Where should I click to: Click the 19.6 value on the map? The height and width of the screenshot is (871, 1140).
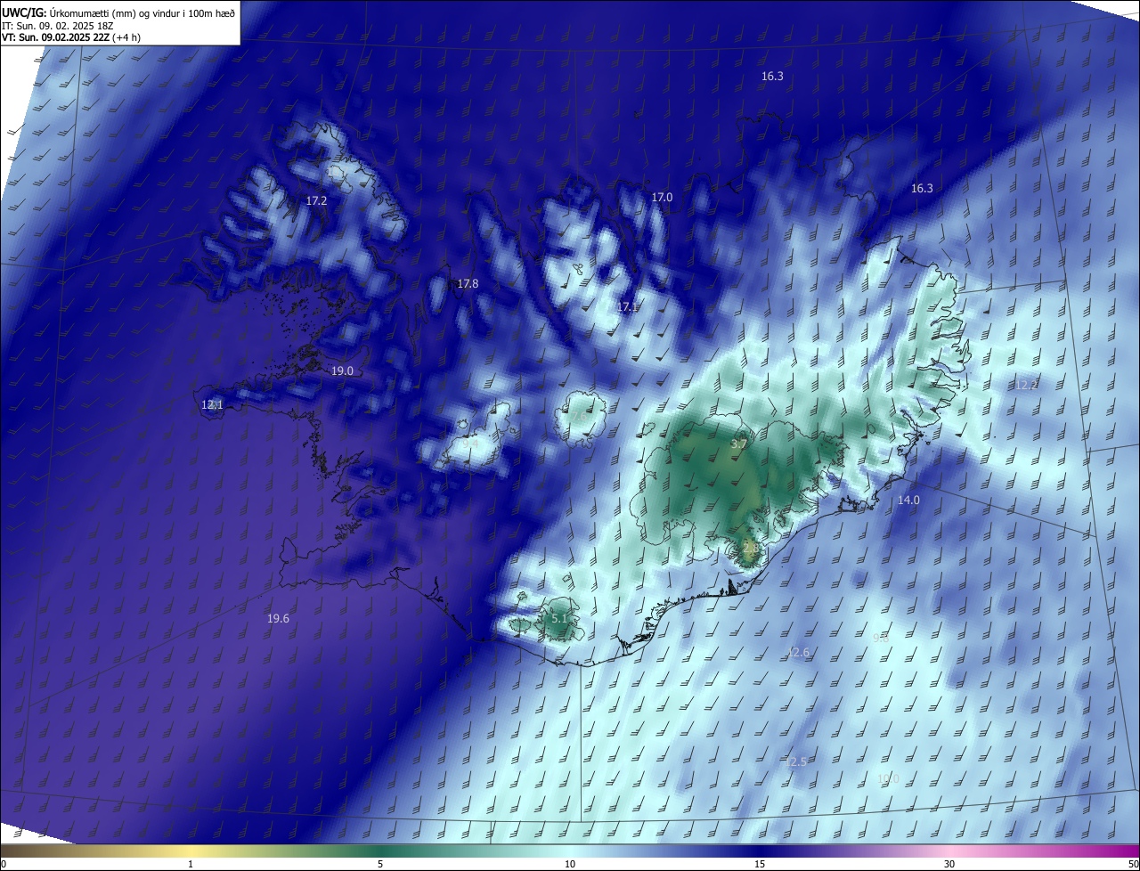point(278,619)
